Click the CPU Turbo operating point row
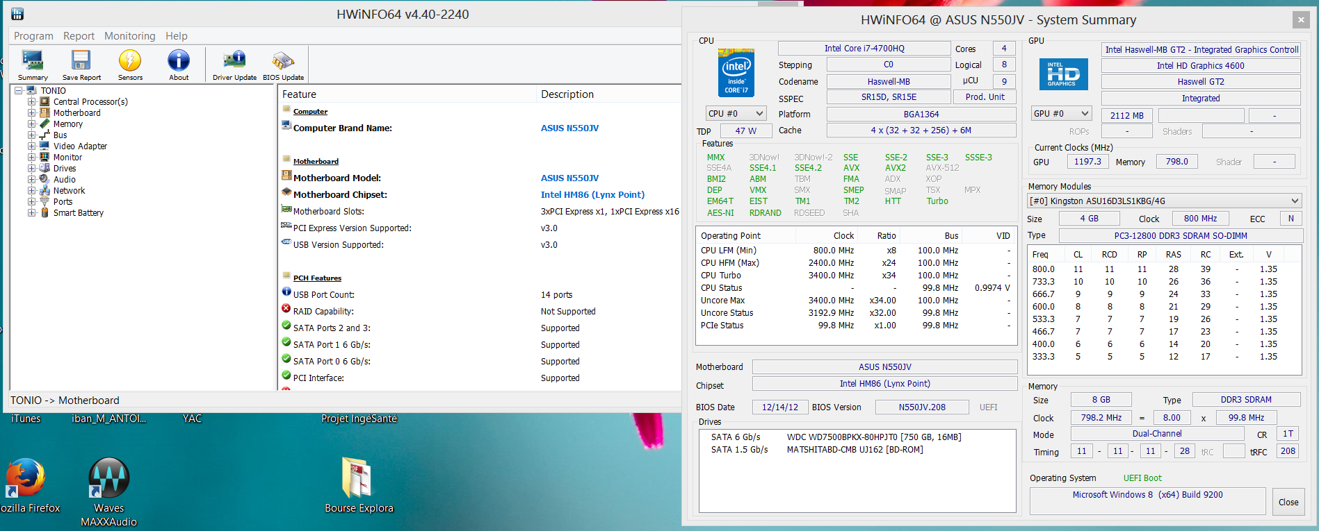This screenshot has height=531, width=1319. click(856, 276)
